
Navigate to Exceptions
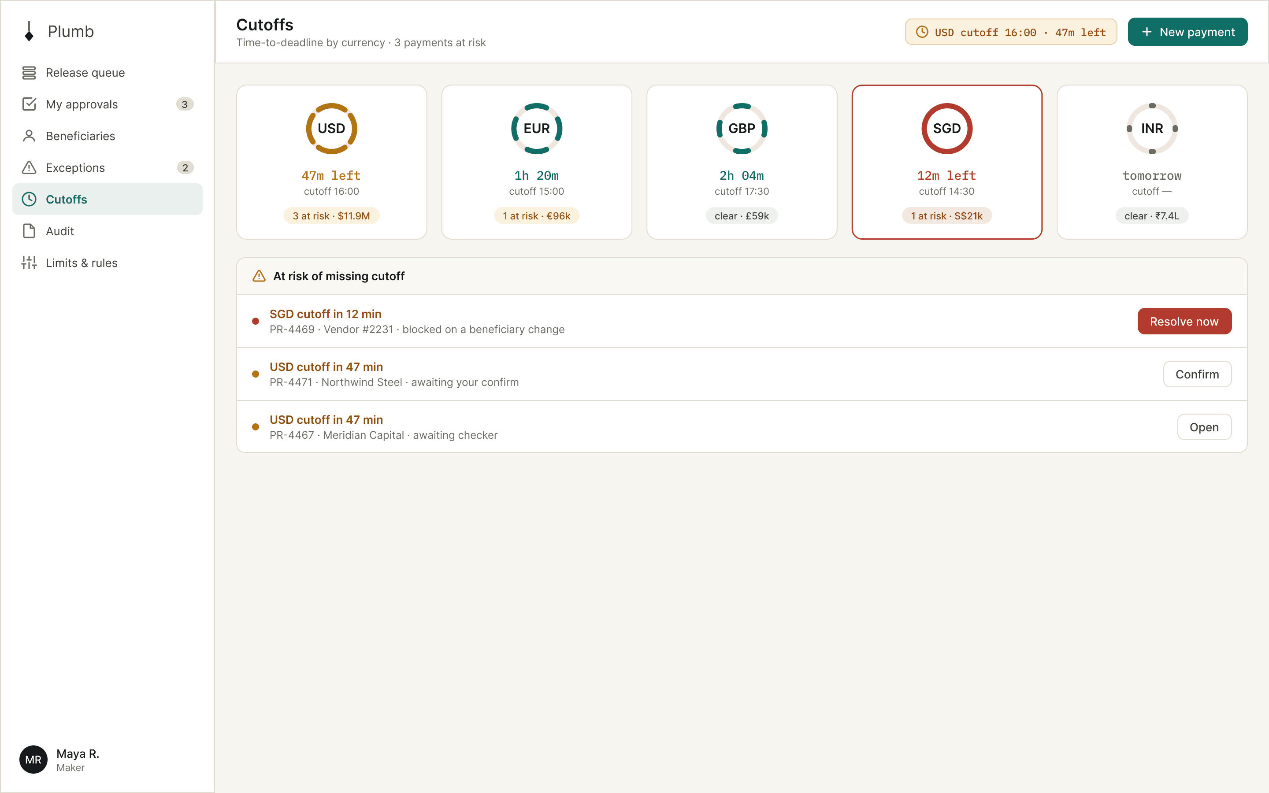pos(108,168)
